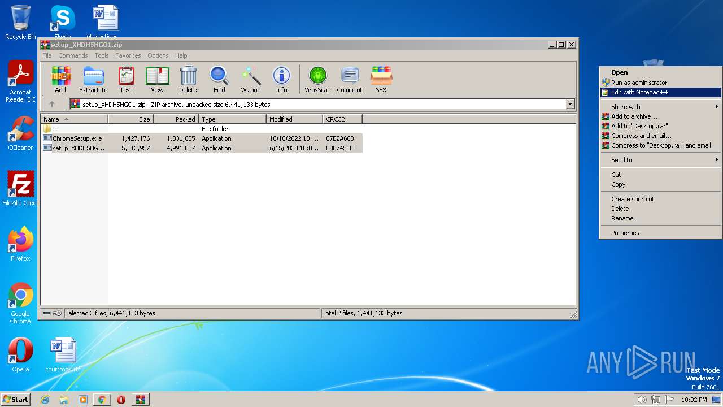Open Google Chrome desktop shortcut
723x407 pixels.
(20, 303)
